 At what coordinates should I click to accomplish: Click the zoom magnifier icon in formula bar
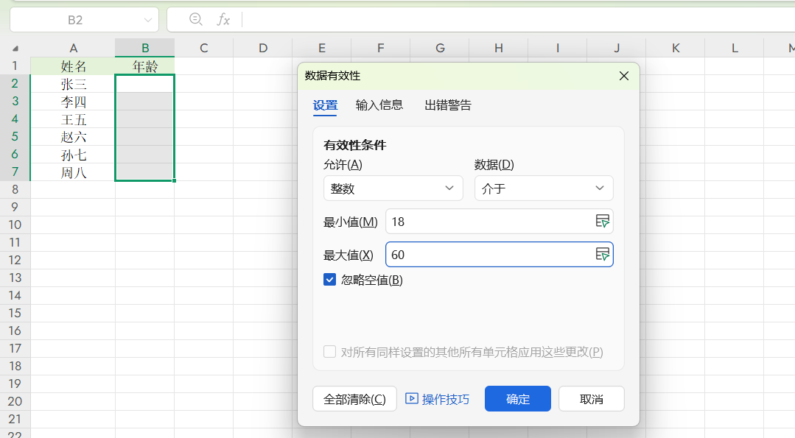click(x=195, y=19)
